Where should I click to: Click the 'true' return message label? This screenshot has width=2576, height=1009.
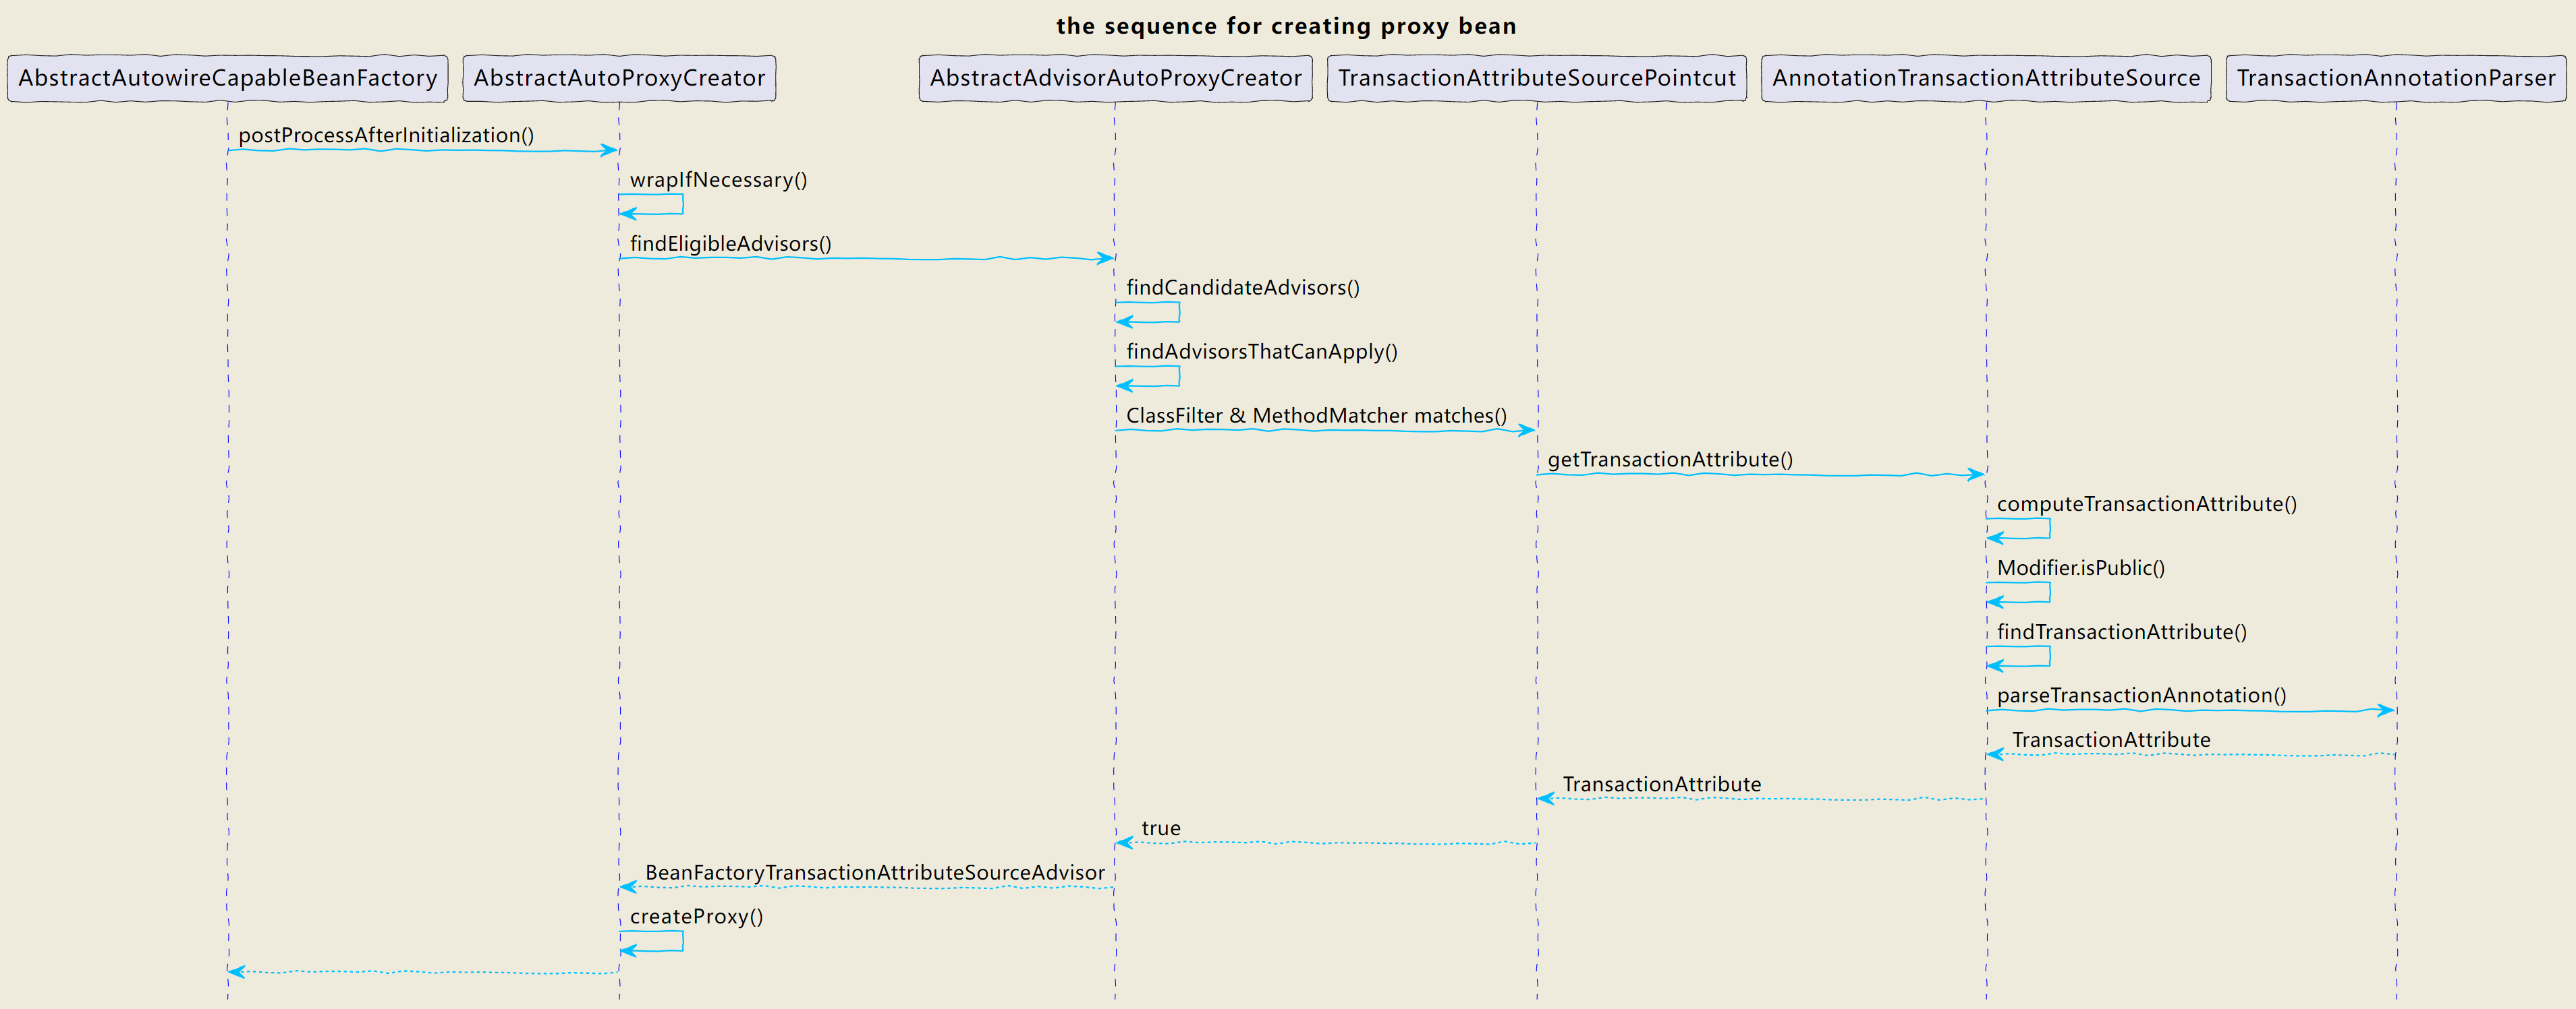tap(1161, 828)
